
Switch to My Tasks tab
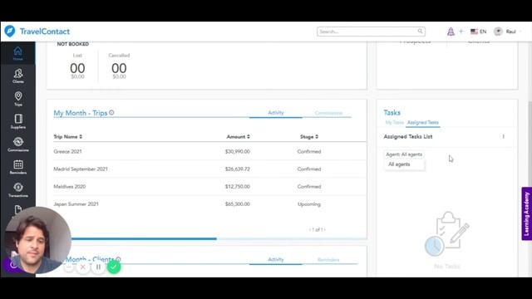click(394, 122)
